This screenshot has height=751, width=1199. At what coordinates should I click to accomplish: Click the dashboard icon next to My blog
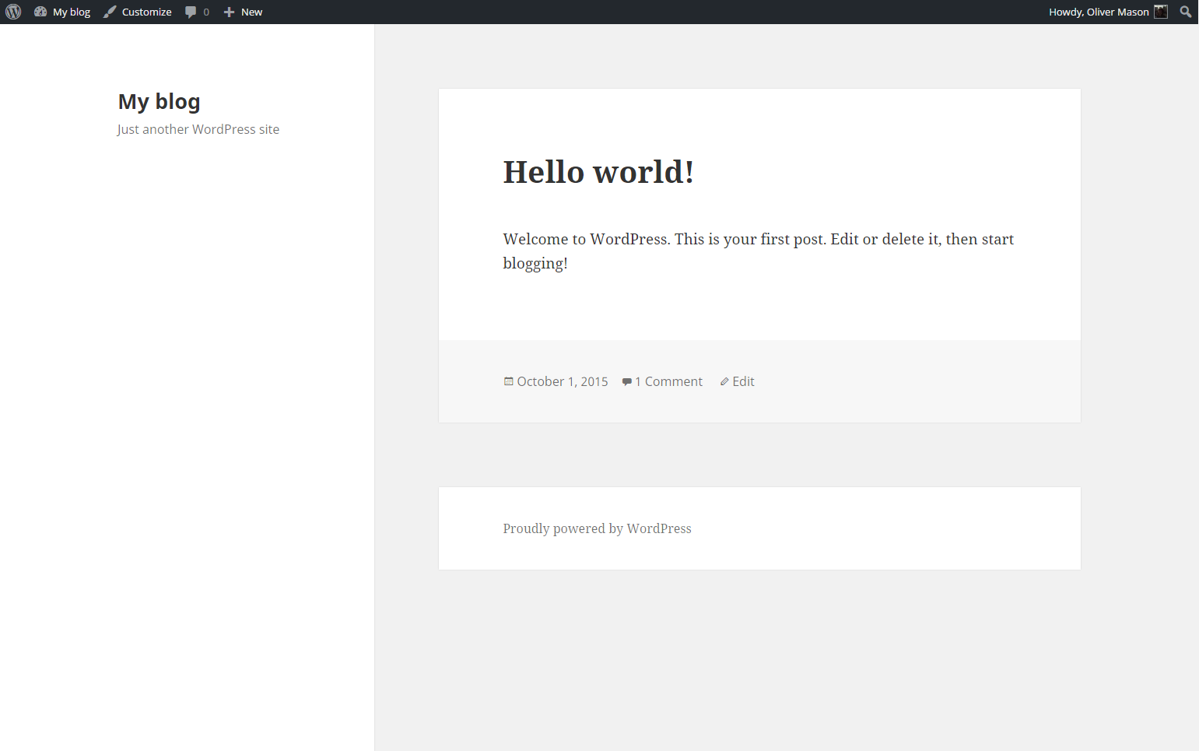click(x=40, y=12)
